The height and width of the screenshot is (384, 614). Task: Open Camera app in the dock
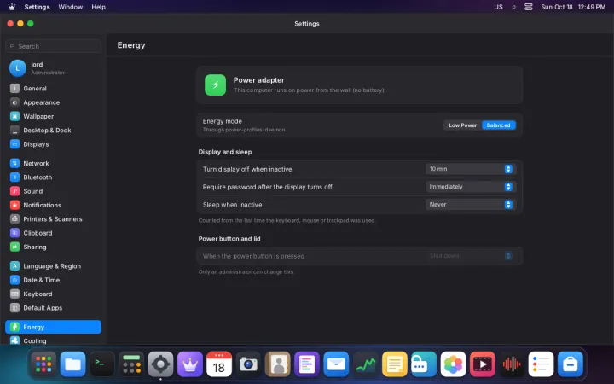pos(248,364)
